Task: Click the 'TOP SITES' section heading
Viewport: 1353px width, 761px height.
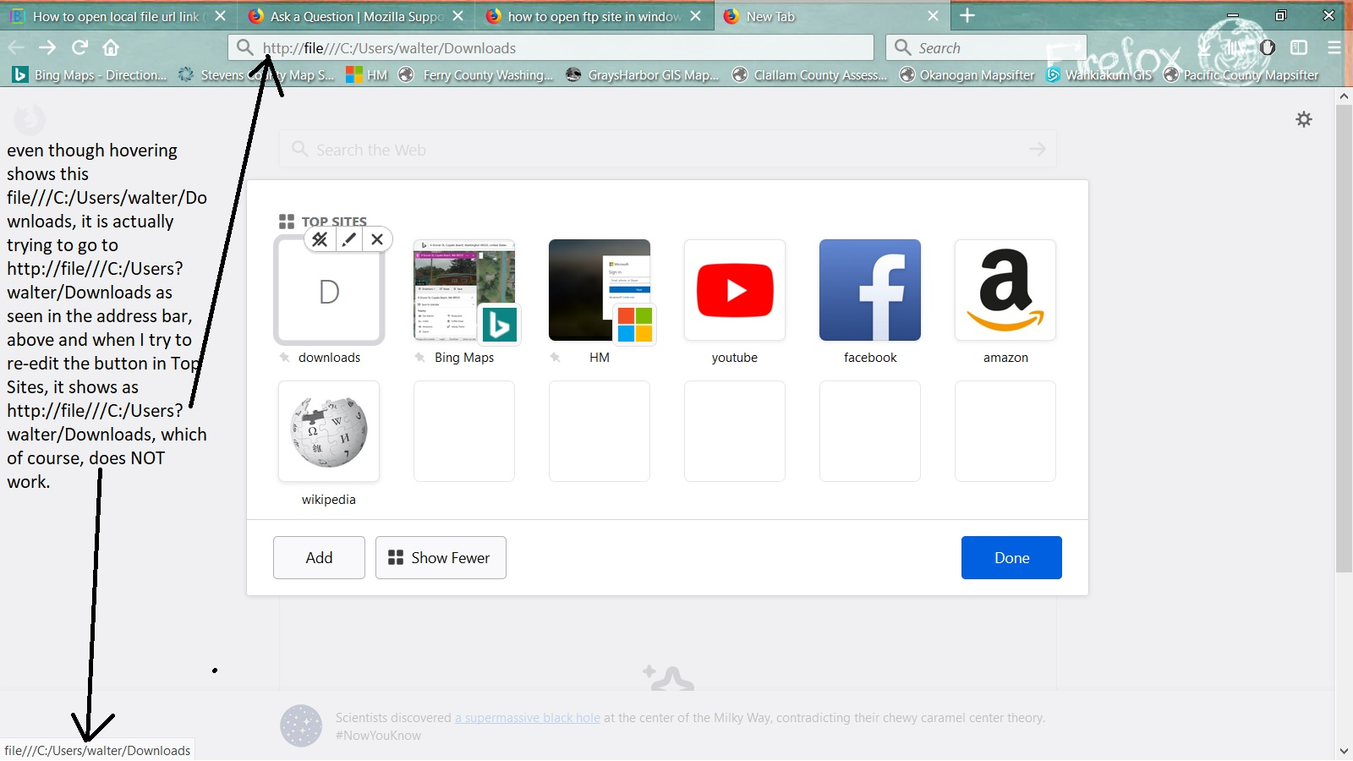Action: click(x=334, y=222)
